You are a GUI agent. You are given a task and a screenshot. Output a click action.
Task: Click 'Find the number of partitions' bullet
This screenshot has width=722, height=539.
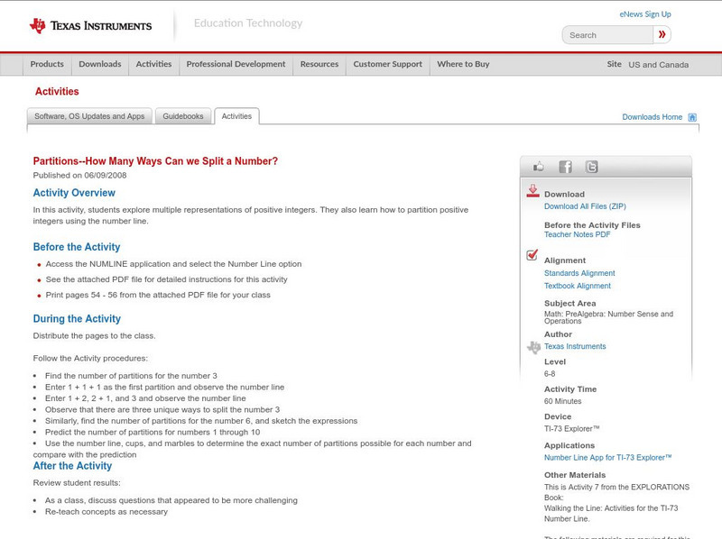click(x=131, y=376)
